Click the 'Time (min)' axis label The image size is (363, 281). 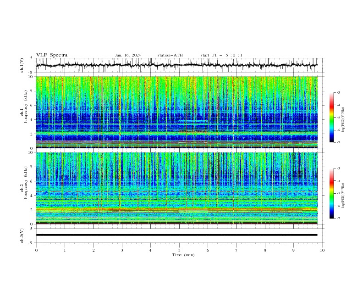pos(183,255)
